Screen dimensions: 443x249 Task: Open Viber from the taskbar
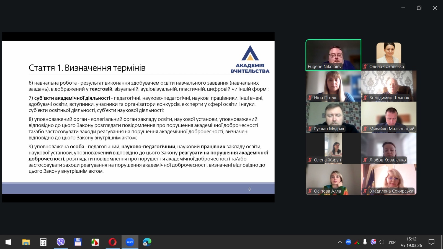[60, 242]
